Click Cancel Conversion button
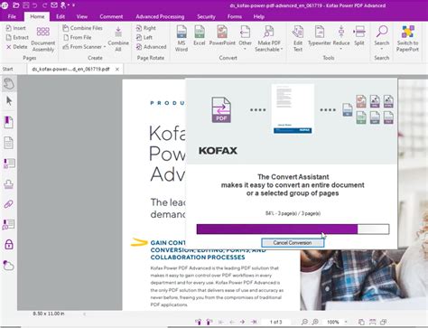 [293, 243]
